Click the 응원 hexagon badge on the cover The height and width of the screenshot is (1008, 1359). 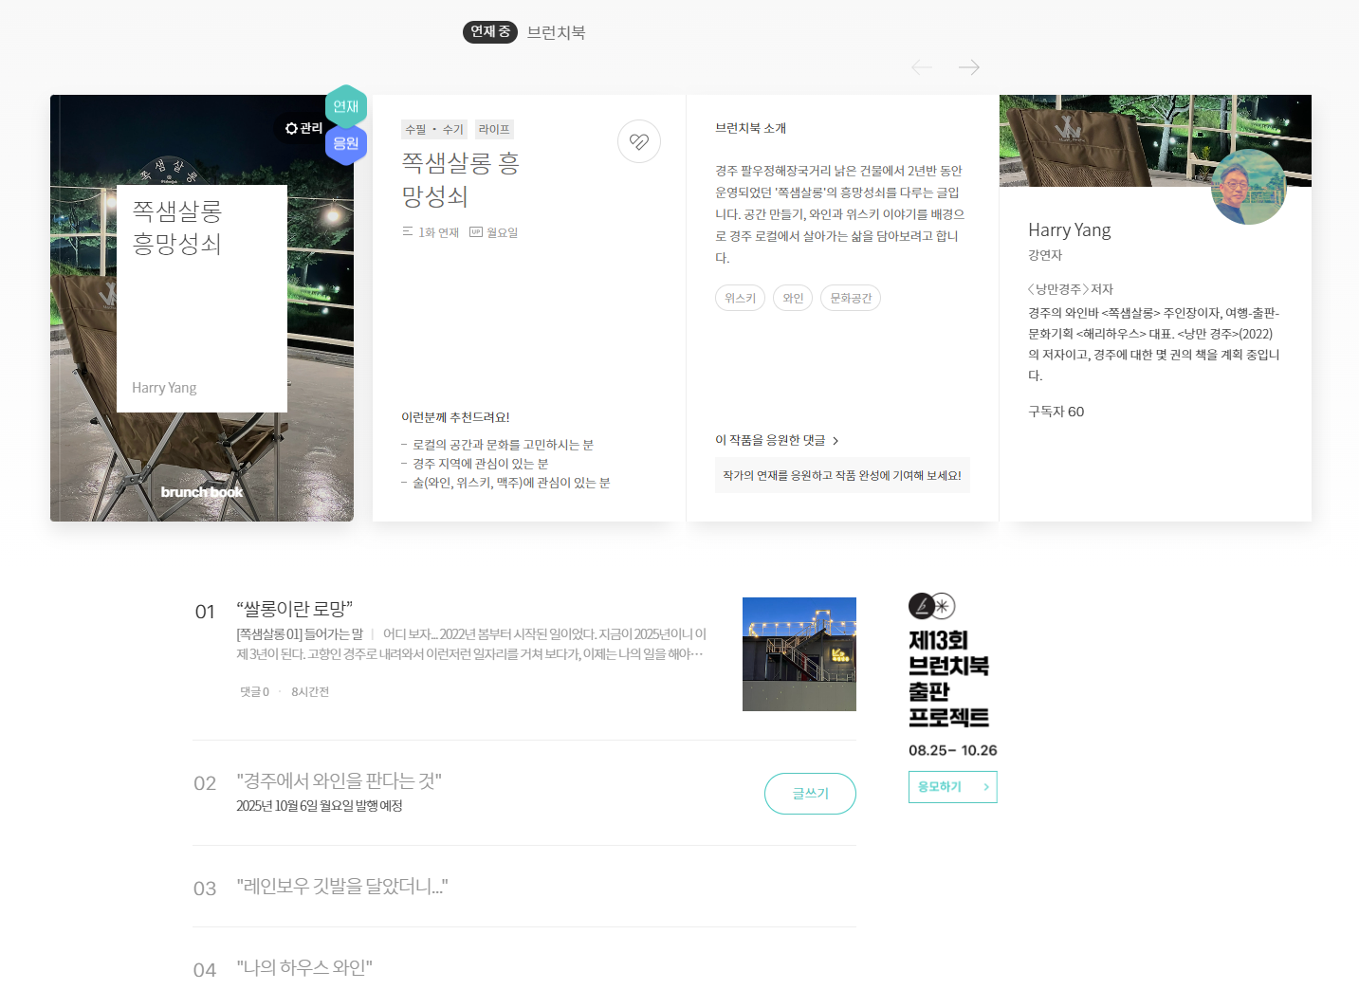(x=345, y=143)
